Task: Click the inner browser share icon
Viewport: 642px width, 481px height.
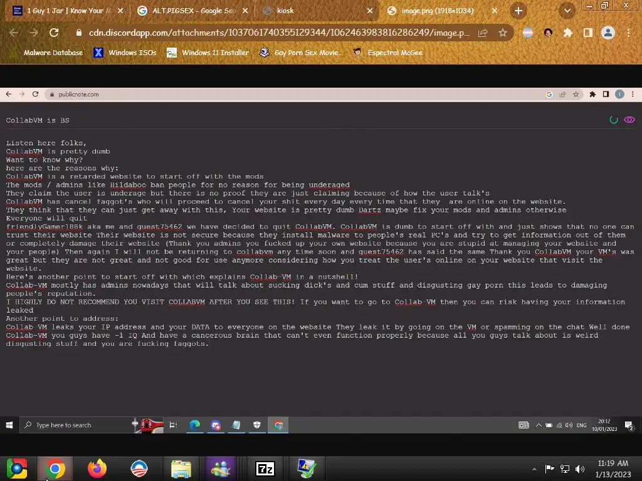Action: point(562,95)
